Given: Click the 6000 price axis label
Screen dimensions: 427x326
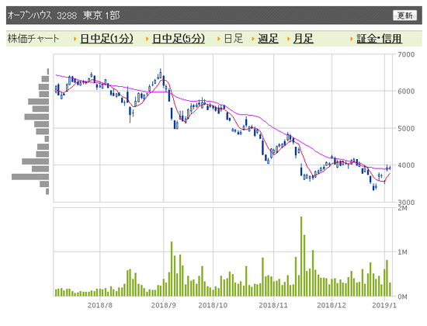Looking at the screenshot, I should (406, 92).
